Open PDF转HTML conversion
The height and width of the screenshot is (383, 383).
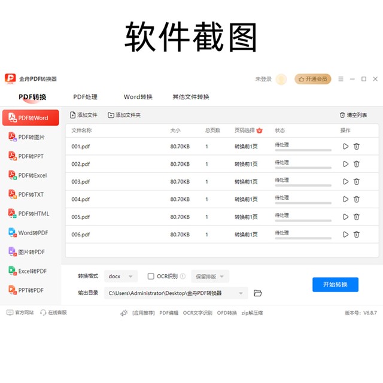(29, 214)
